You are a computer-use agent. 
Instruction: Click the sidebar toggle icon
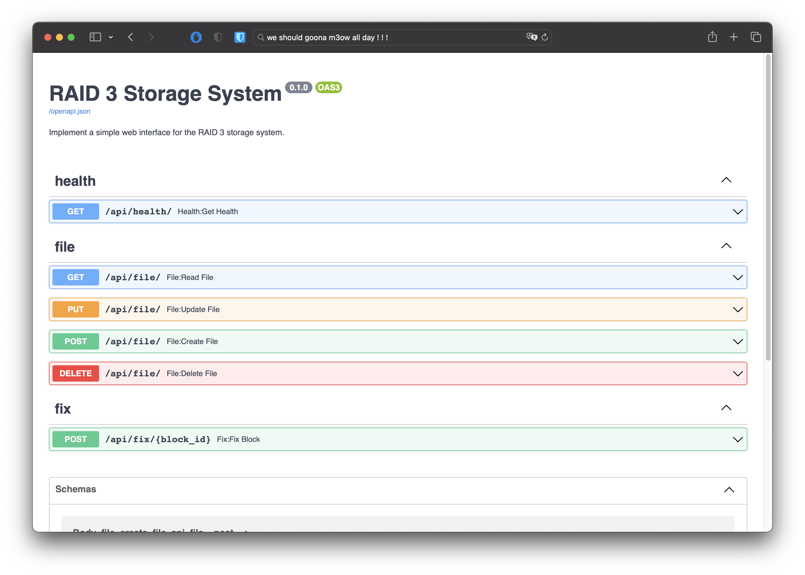click(x=95, y=37)
